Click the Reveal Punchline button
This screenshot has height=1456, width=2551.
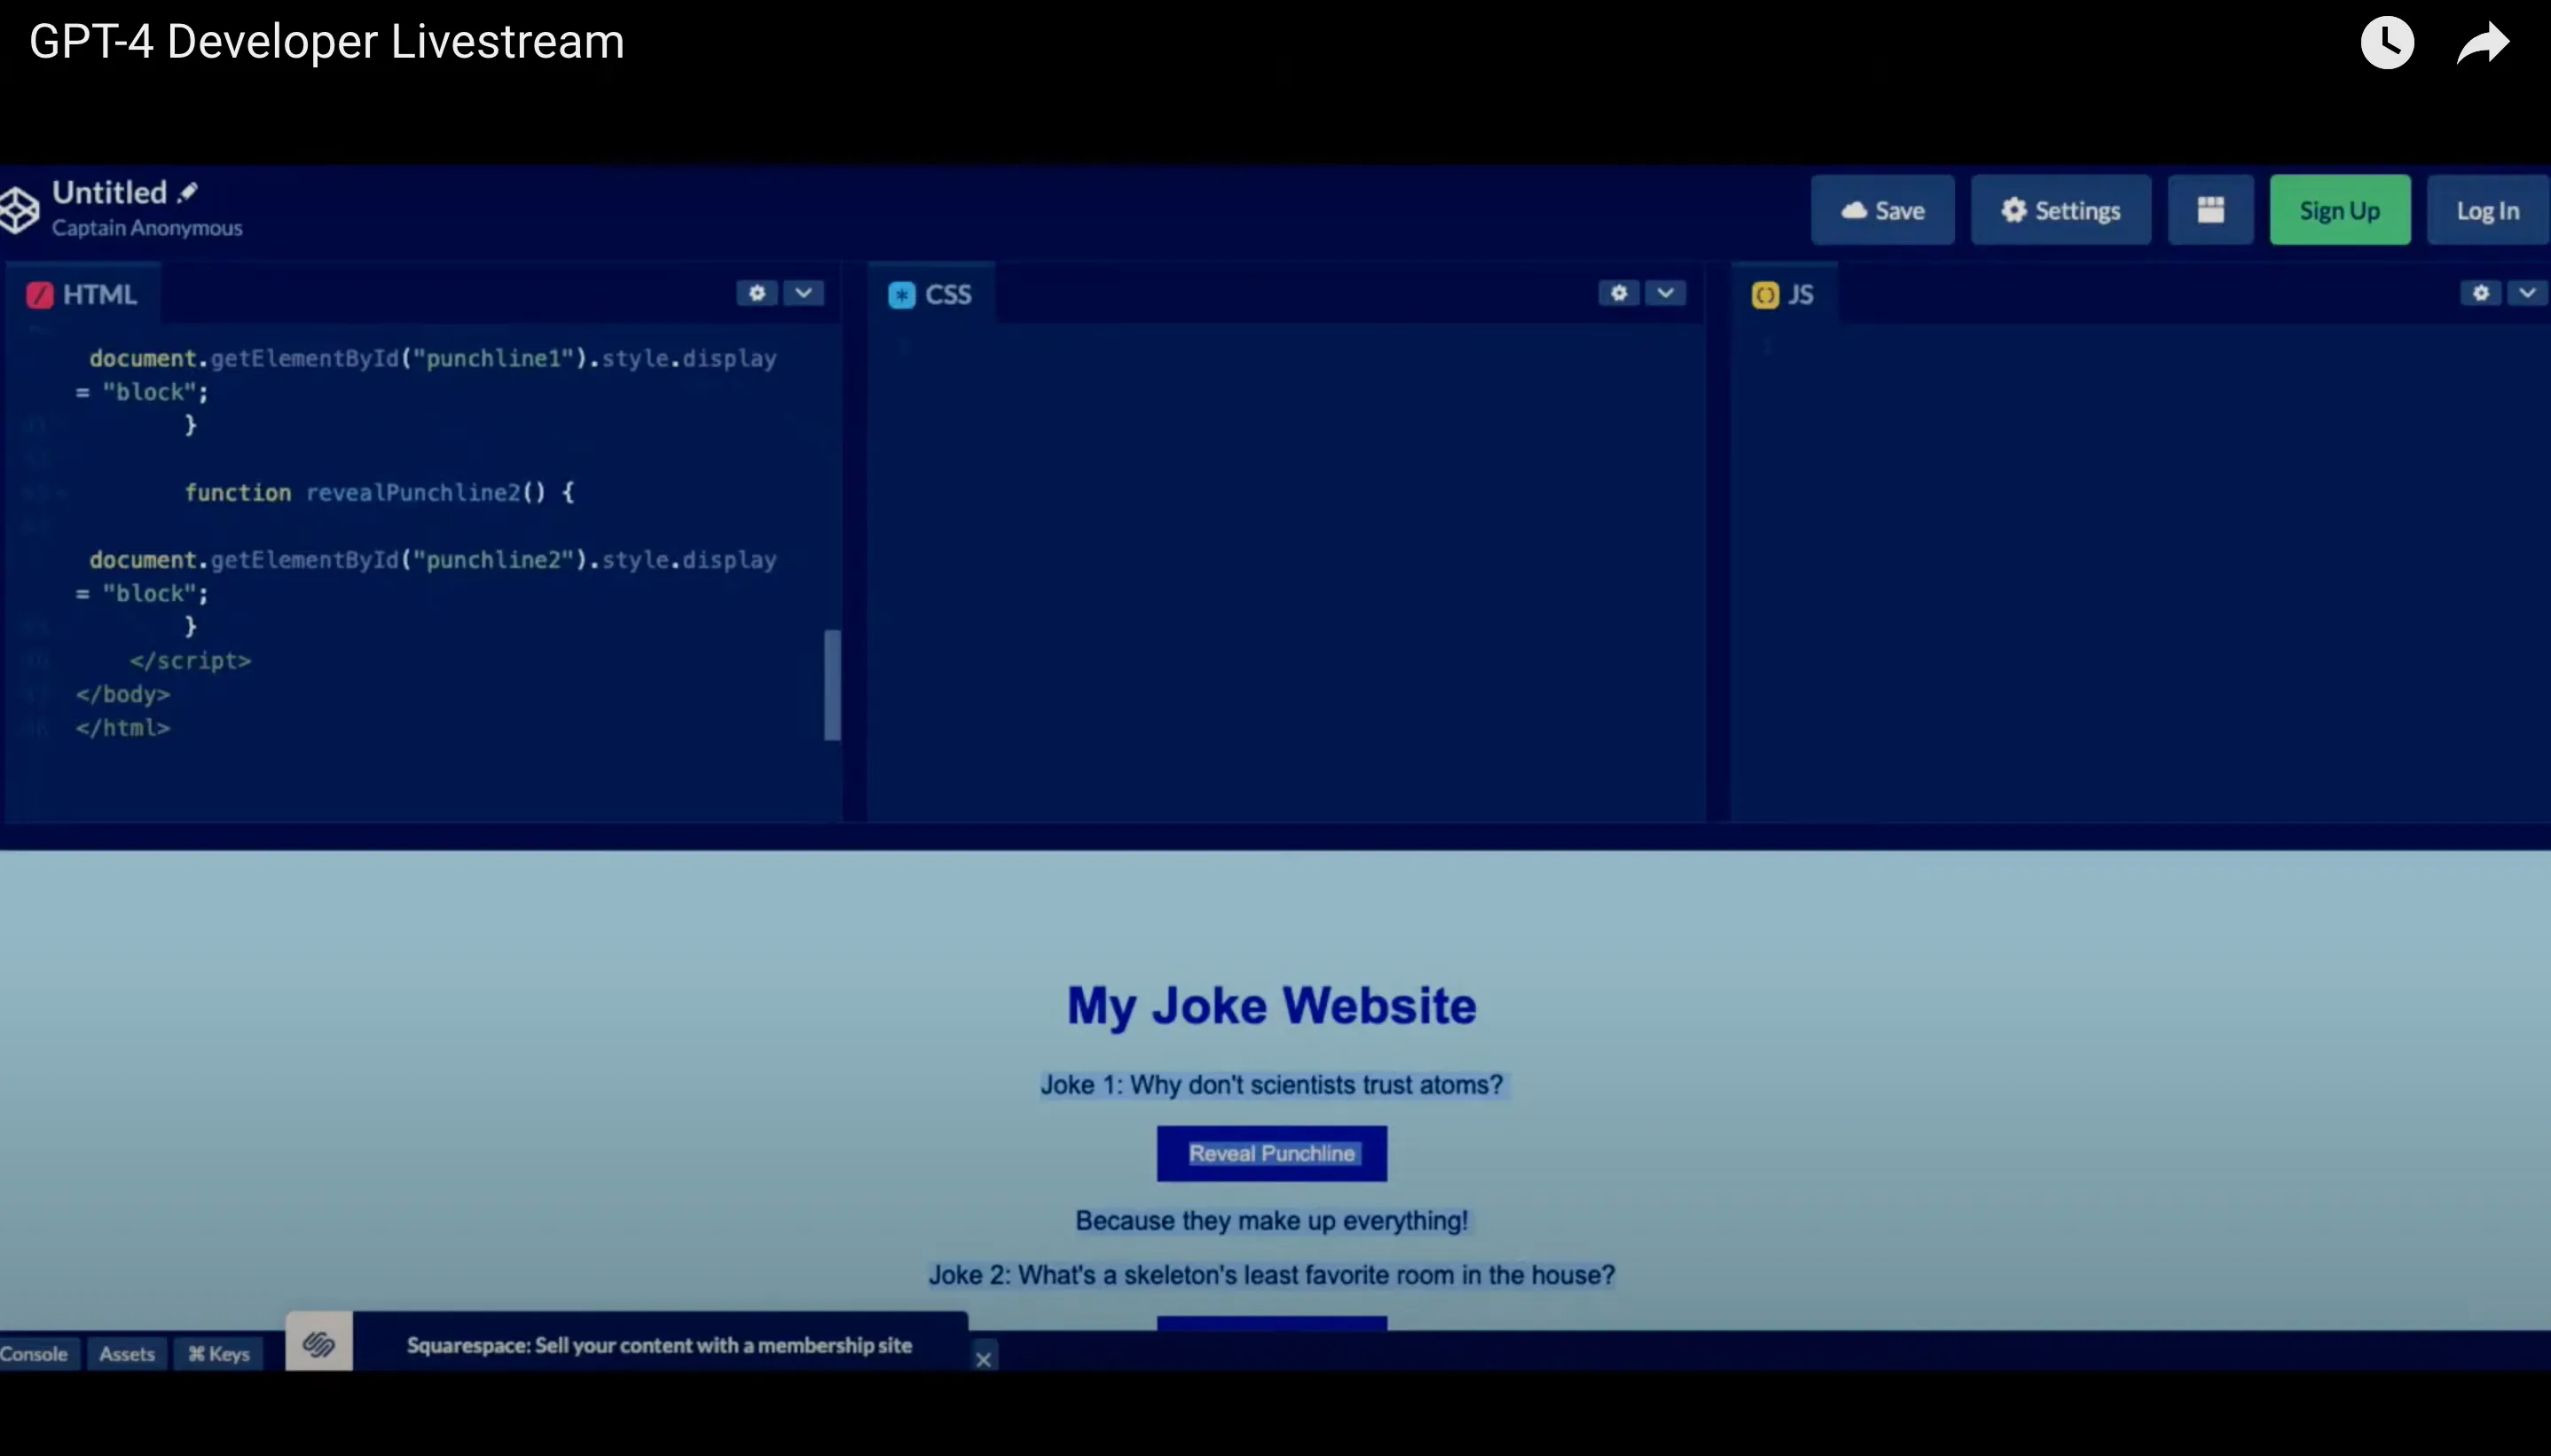click(1271, 1154)
